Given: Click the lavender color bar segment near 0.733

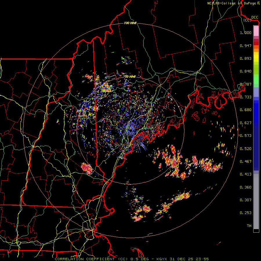Looking at the screenshot, I should (x=256, y=92).
